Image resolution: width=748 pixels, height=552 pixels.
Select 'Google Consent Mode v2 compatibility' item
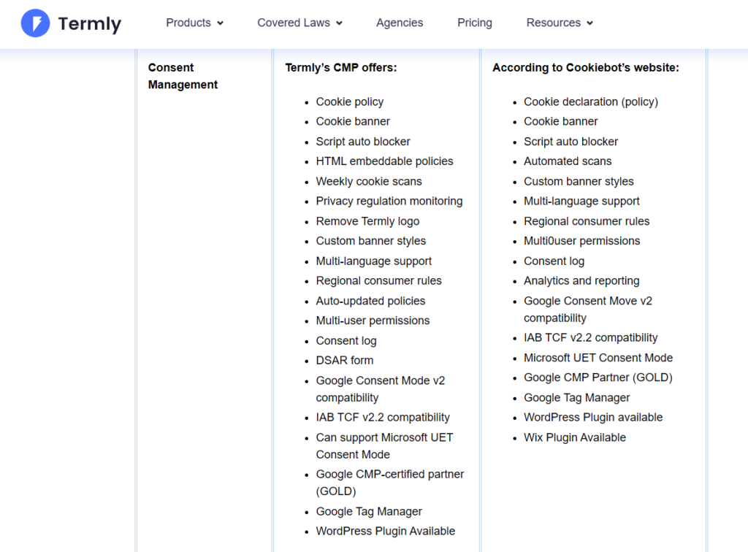[x=380, y=389]
